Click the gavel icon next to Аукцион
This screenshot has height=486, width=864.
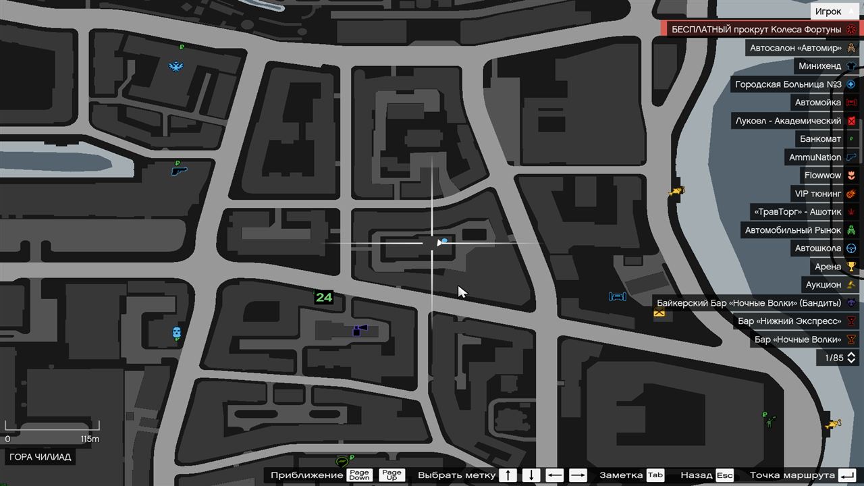(851, 285)
